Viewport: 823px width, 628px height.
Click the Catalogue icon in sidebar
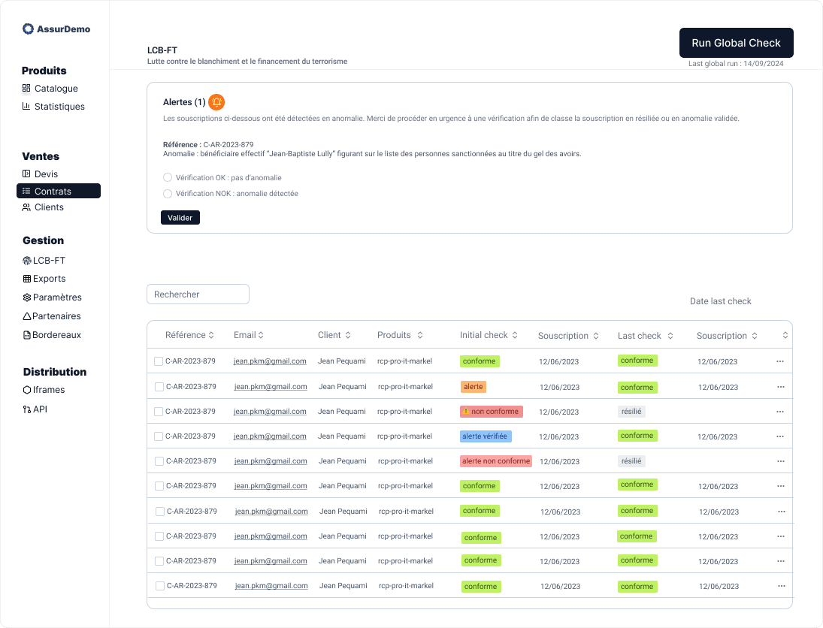click(26, 89)
